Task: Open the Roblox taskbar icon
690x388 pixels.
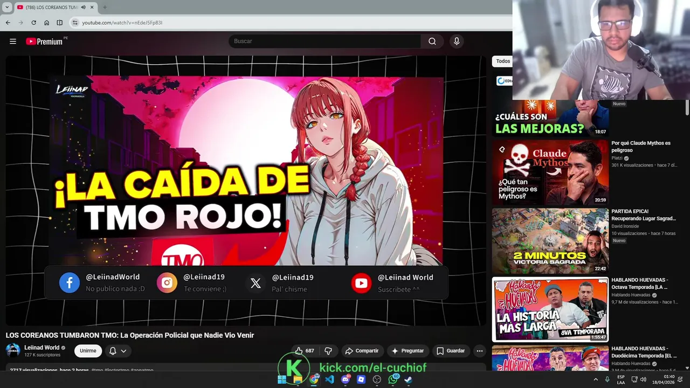Action: 361,379
